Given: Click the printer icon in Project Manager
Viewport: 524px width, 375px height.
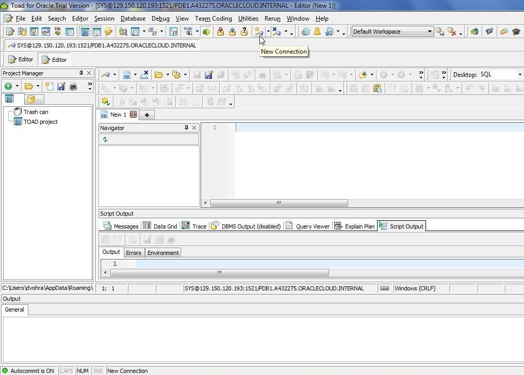Looking at the screenshot, I should 73,86.
